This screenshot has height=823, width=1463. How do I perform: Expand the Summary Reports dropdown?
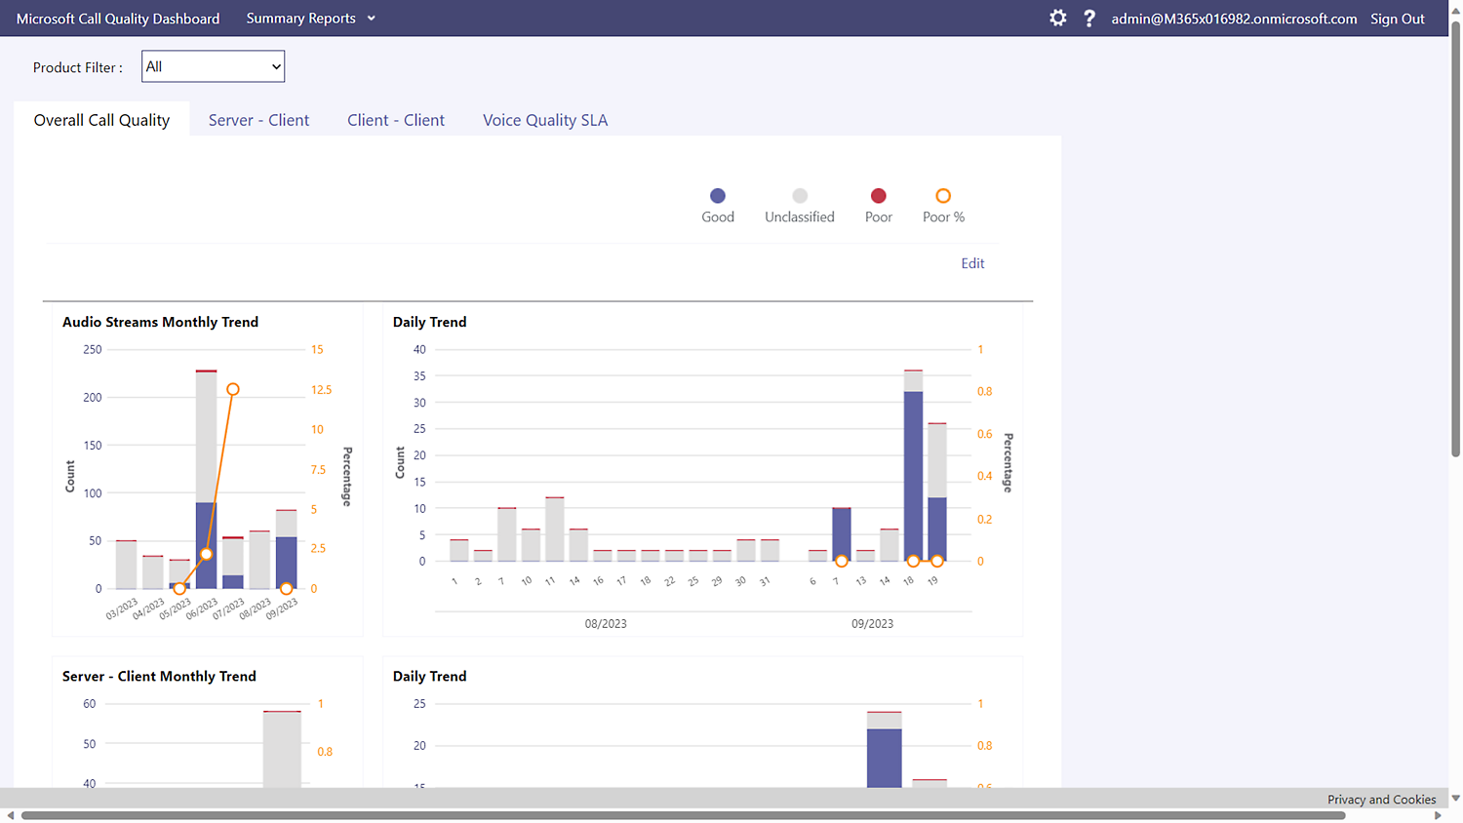tap(310, 19)
